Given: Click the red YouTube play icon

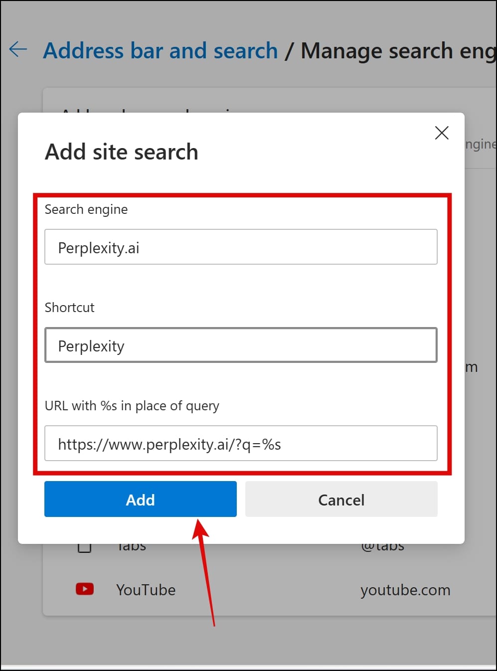Looking at the screenshot, I should pyautogui.click(x=85, y=589).
